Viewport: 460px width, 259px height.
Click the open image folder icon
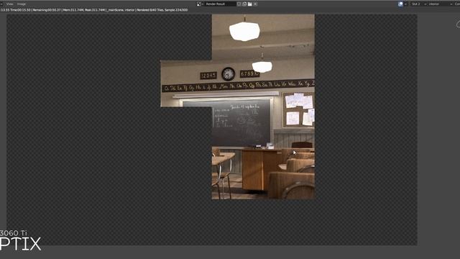250,4
